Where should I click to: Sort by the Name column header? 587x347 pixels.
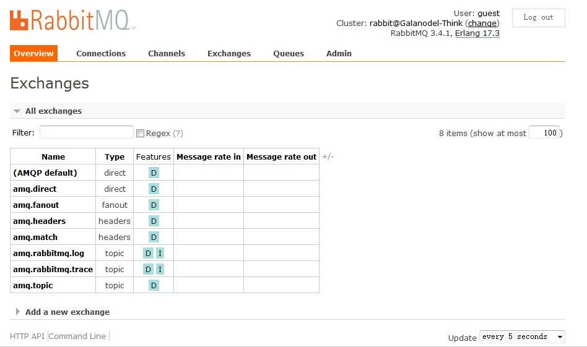click(x=53, y=156)
